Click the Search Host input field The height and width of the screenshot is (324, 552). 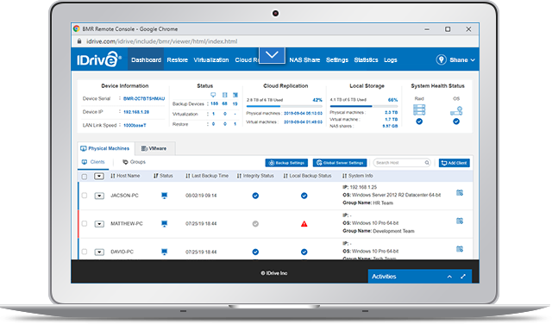coord(402,163)
